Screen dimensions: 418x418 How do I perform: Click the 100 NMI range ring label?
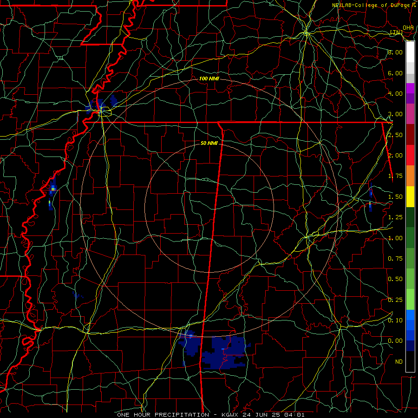click(209, 78)
